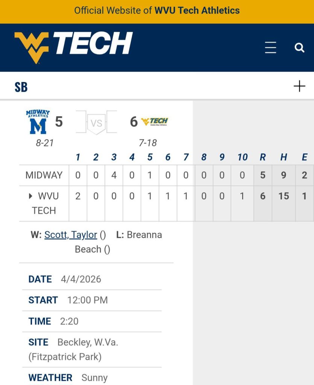Click the small WVU Tech score logo
Screen dimensions: 314x385
(x=155, y=122)
